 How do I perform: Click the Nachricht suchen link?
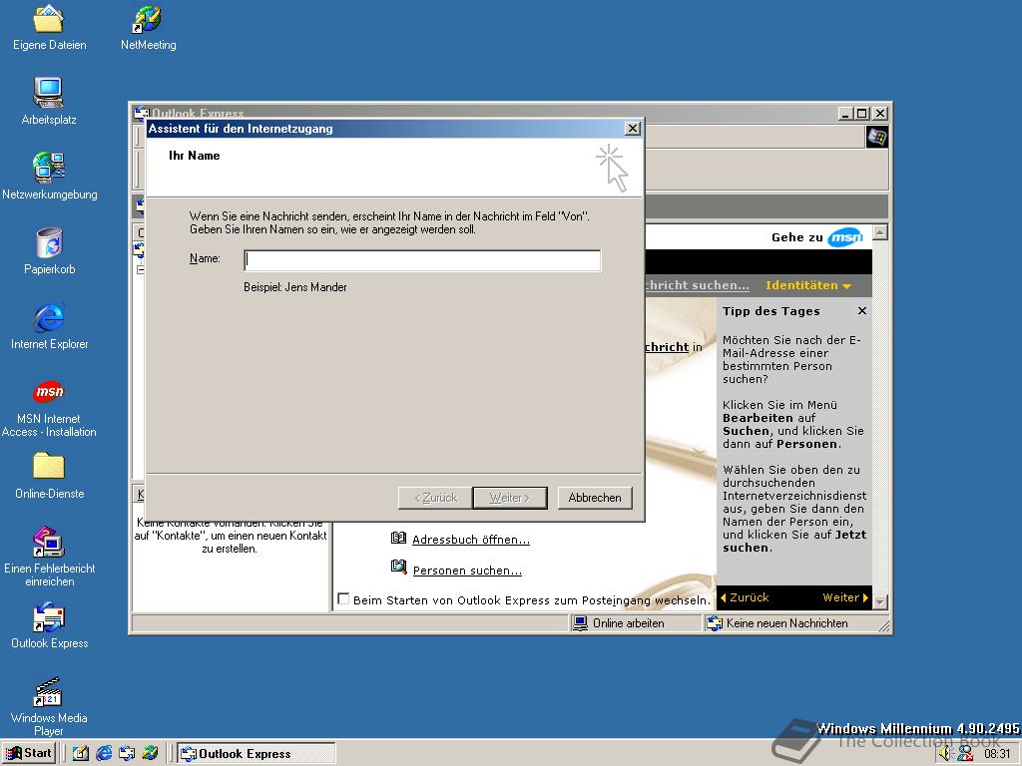coord(697,285)
